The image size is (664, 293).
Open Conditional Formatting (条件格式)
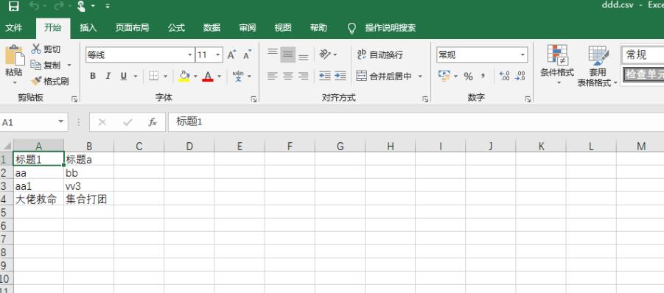(557, 64)
